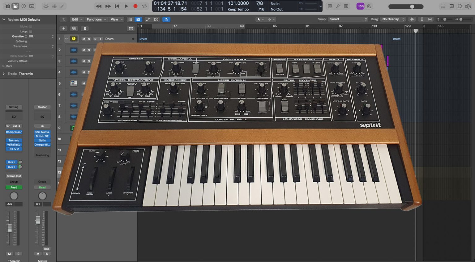Open the pointer tool menu
This screenshot has height=262, width=475.
(x=260, y=19)
